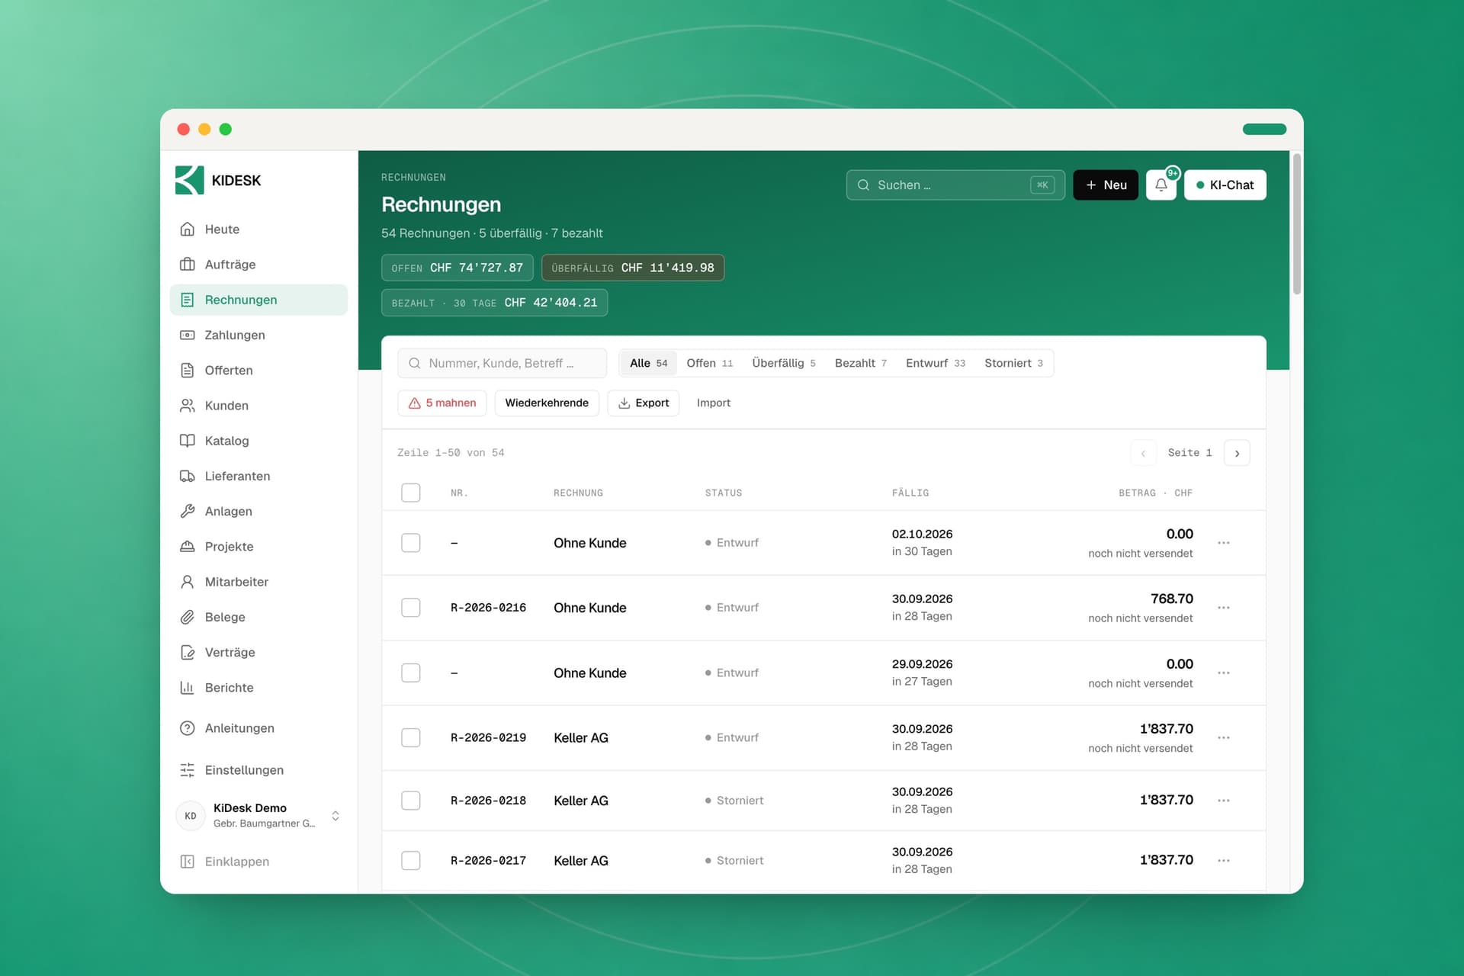The width and height of the screenshot is (1464, 976).
Task: Filter by the Entwurf tab
Action: tap(935, 363)
